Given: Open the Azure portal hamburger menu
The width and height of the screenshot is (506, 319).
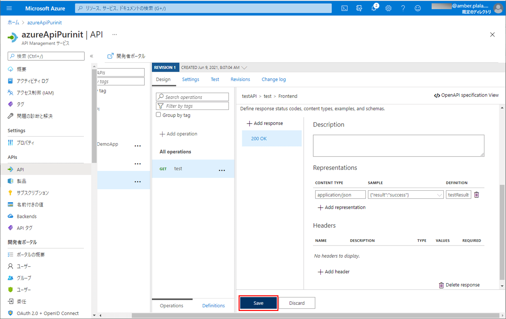Looking at the screenshot, I should (9, 8).
